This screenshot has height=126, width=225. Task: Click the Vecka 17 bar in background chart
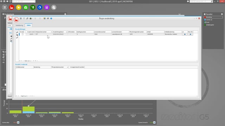15,112
